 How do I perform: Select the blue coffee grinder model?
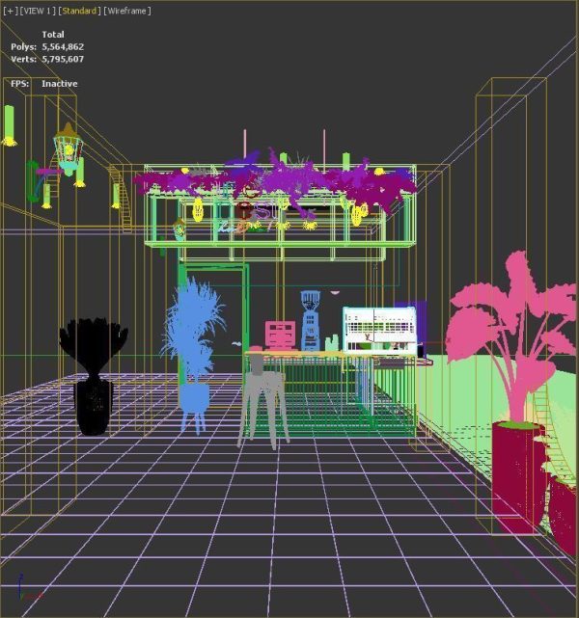tap(311, 320)
